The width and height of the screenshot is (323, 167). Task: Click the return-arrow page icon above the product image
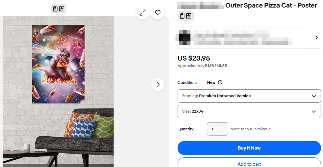(x=62, y=9)
